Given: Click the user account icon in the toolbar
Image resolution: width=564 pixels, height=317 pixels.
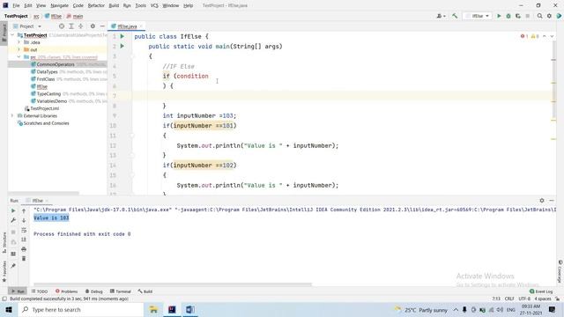Looking at the screenshot, I should 441,16.
